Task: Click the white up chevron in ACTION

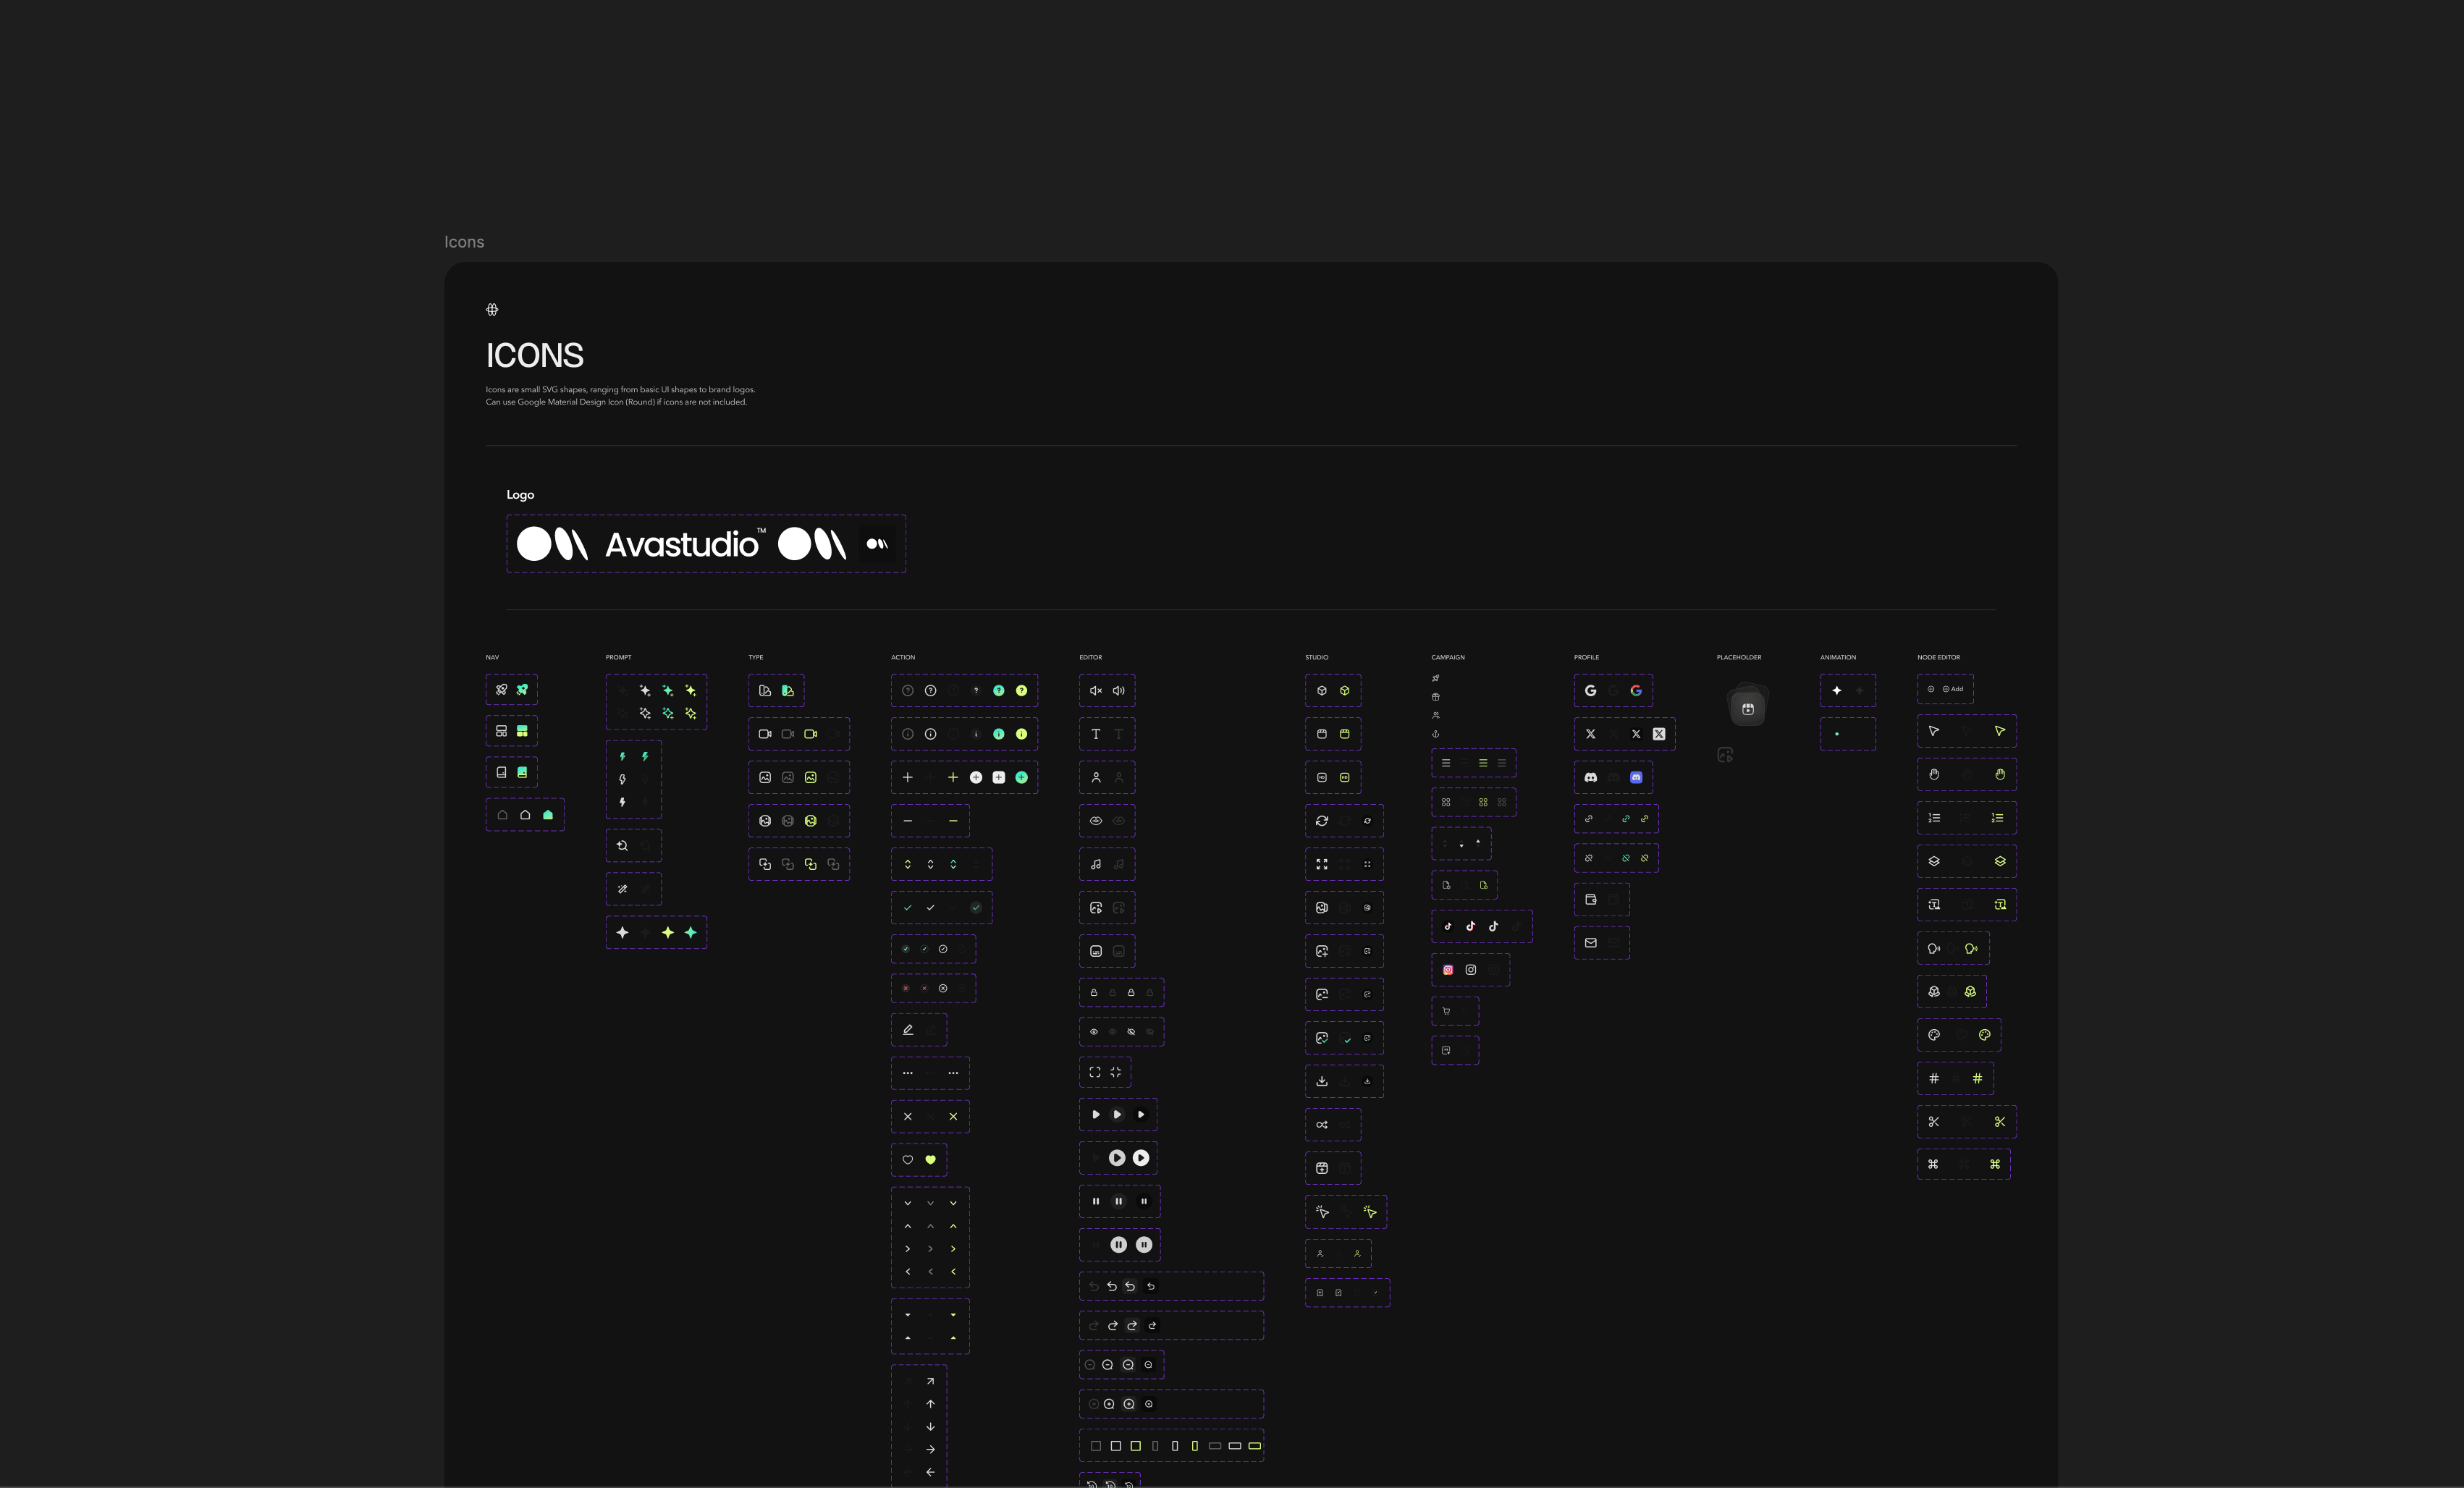Action: tap(908, 1226)
